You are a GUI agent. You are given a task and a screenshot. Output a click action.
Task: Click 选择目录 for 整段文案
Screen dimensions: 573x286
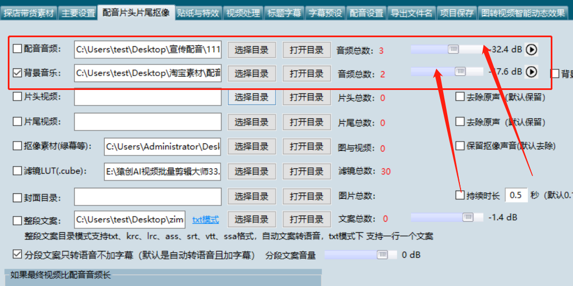tap(252, 220)
